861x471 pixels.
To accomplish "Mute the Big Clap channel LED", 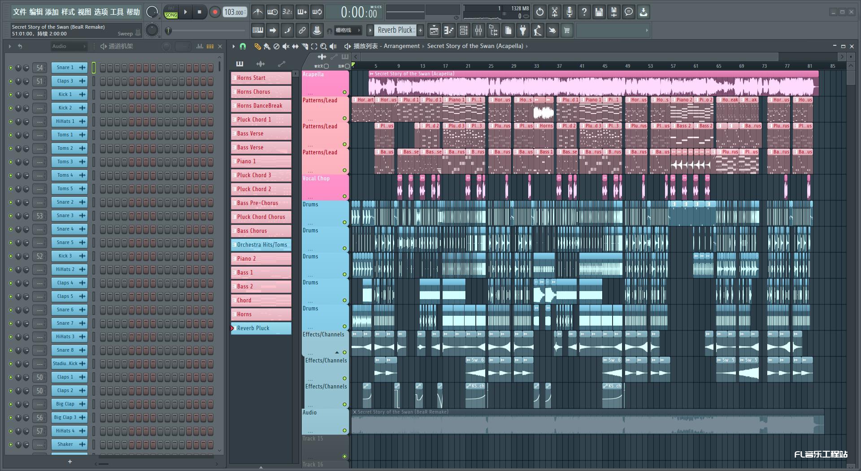I will point(11,404).
